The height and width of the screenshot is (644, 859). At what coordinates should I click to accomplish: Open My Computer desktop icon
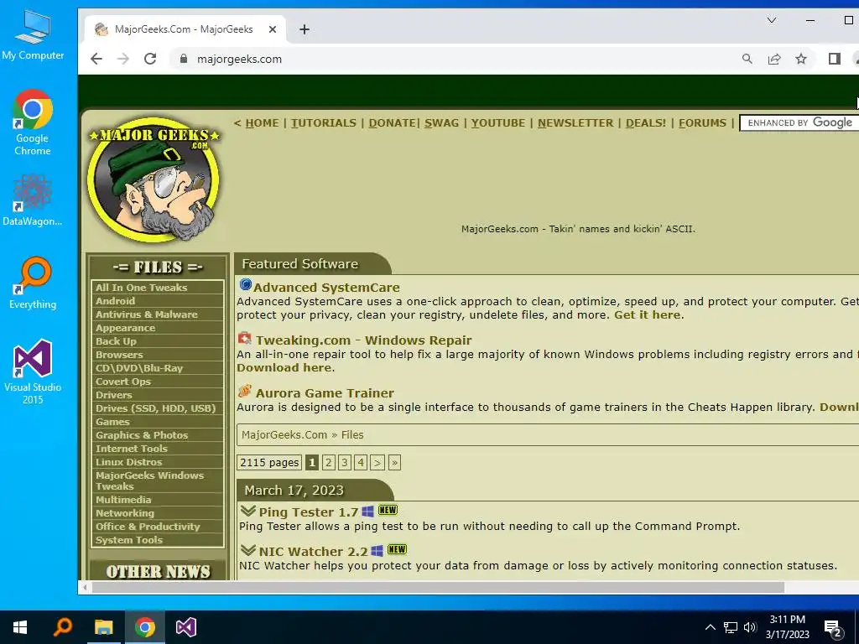point(33,34)
